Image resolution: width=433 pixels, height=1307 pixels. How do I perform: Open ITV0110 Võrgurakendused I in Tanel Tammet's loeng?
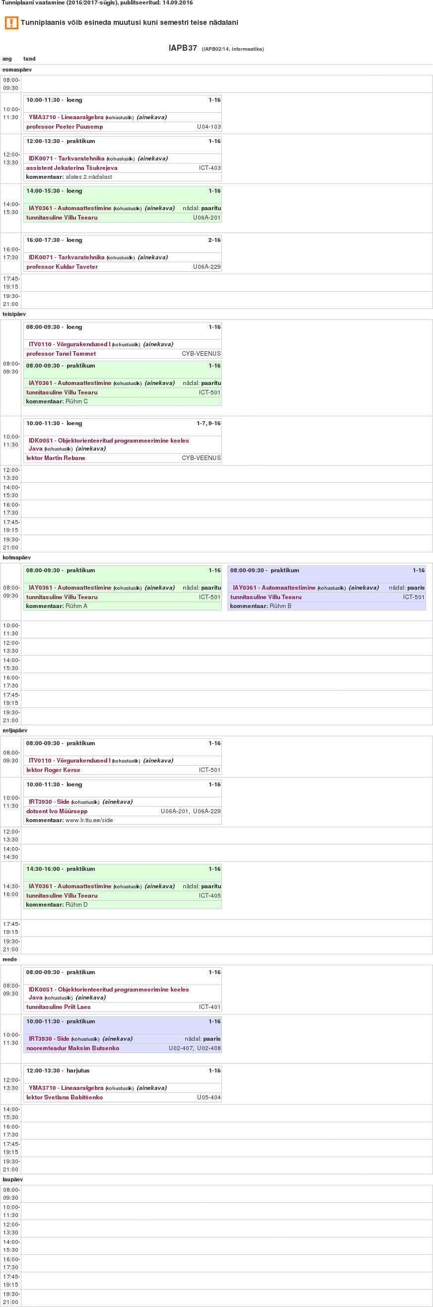[x=70, y=344]
